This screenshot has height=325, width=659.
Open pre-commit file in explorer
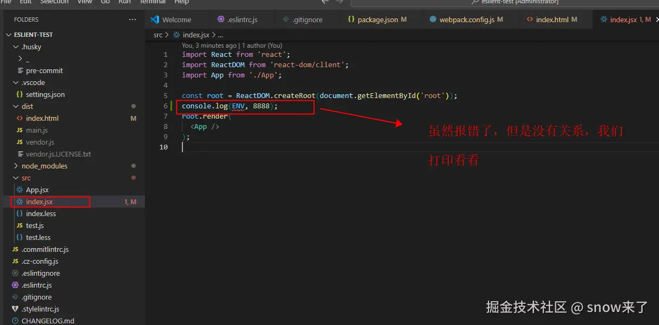pyautogui.click(x=45, y=70)
